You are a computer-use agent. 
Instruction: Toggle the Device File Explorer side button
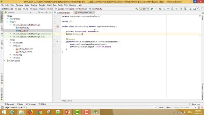click(x=203, y=91)
